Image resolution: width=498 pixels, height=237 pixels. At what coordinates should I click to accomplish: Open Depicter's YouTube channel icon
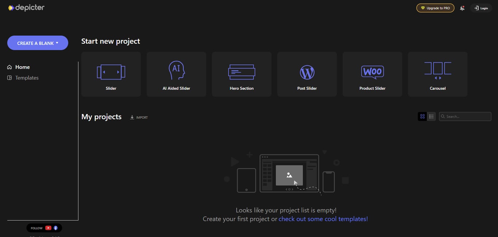48,228
